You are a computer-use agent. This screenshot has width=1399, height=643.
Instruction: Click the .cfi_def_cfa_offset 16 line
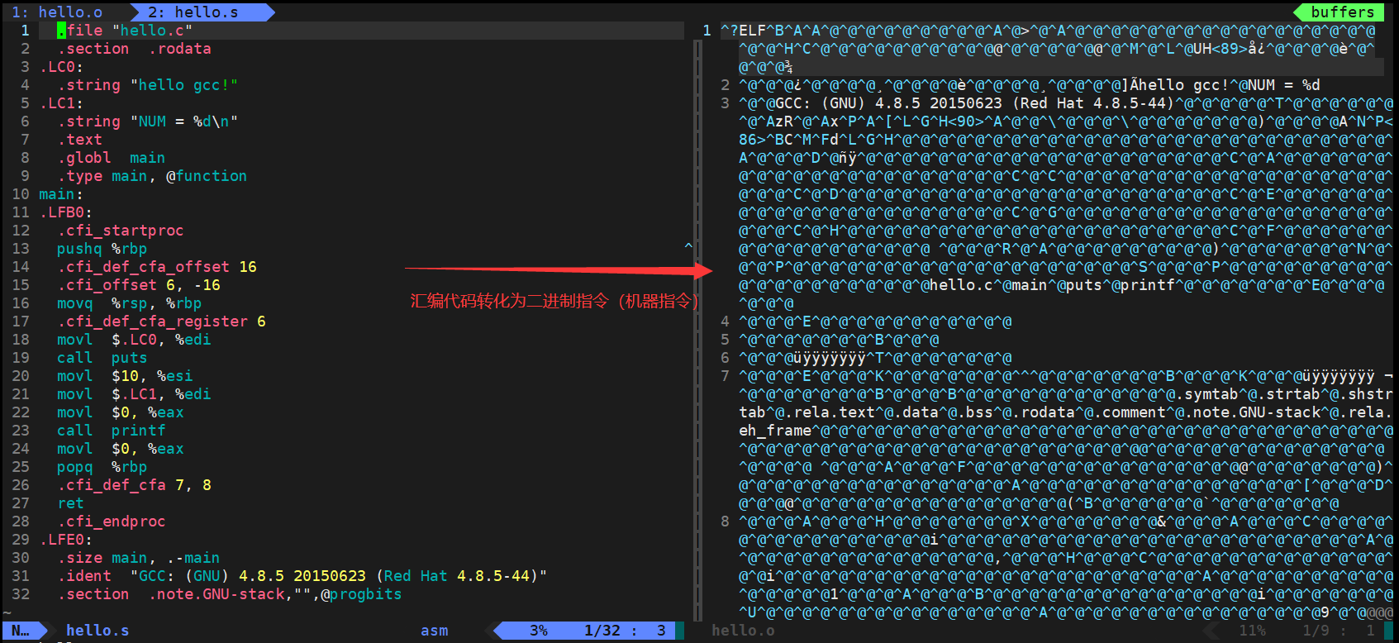coord(157,267)
